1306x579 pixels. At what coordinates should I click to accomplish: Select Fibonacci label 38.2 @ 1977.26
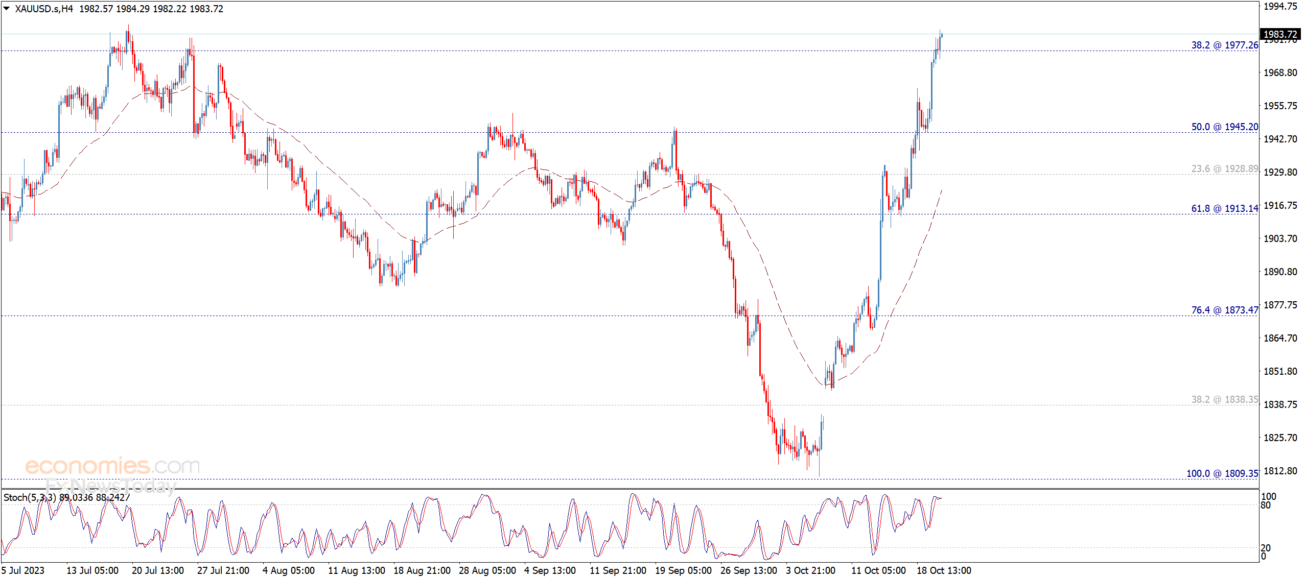tap(1225, 45)
